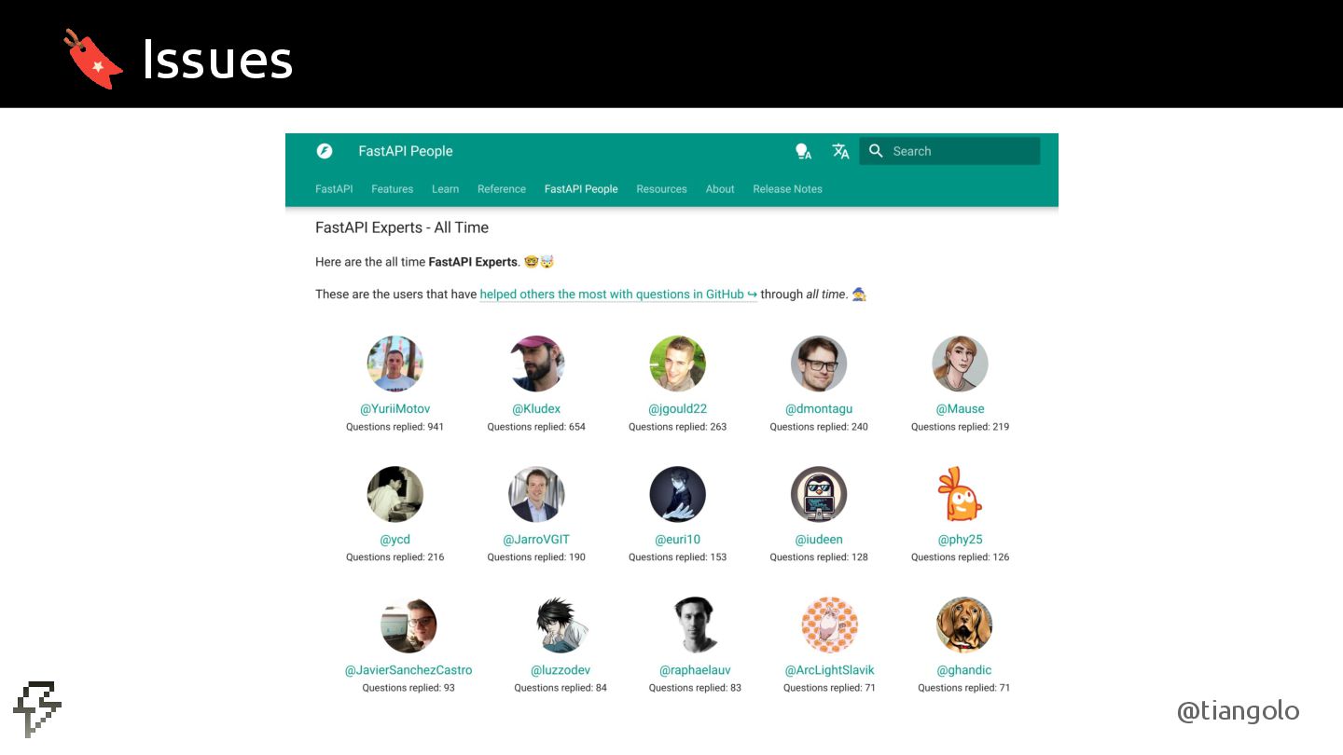Select the @phy25 orange bird avatar
Image resolution: width=1343 pixels, height=755 pixels.
(x=960, y=494)
